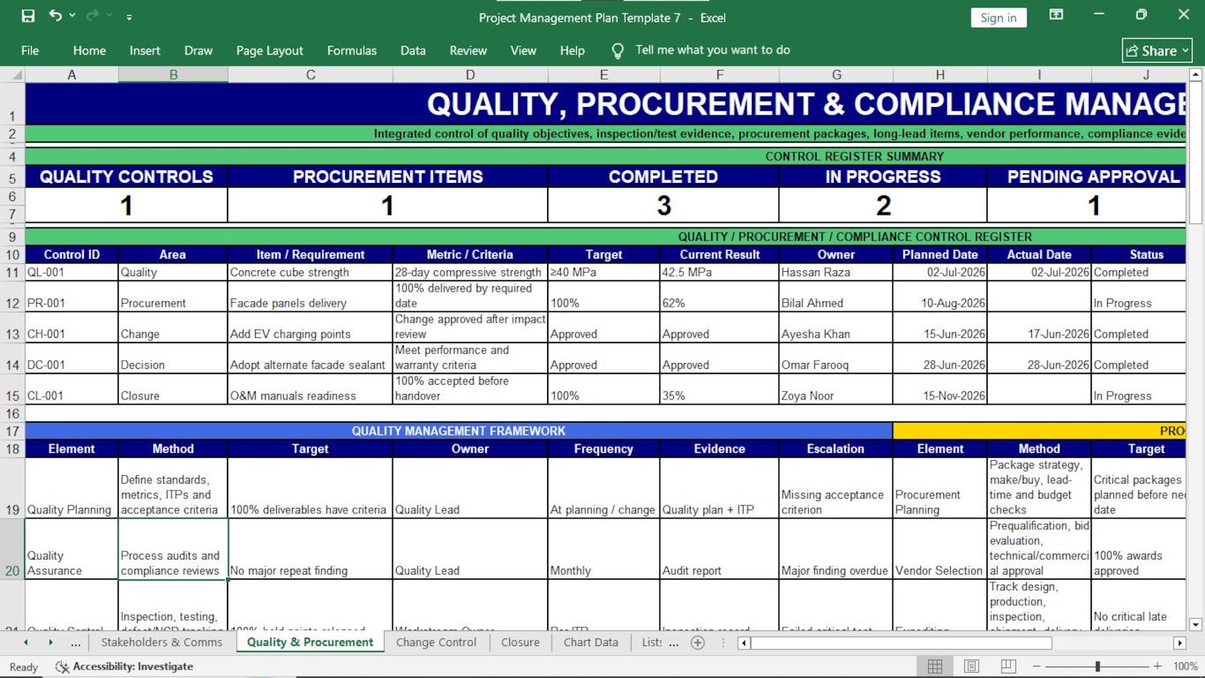This screenshot has width=1205, height=678.
Task: Select the Hassan Raza owner cell
Action: (x=836, y=273)
